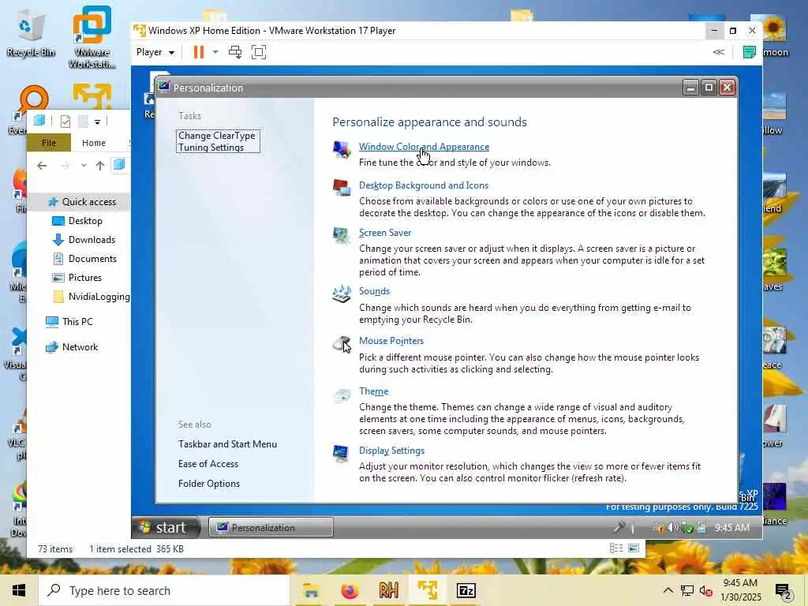
Task: Show hidden tray icons chevron
Action: [668, 590]
